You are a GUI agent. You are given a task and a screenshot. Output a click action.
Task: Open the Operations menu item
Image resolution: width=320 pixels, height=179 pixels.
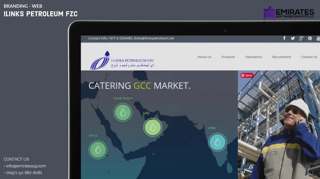[x=254, y=57]
